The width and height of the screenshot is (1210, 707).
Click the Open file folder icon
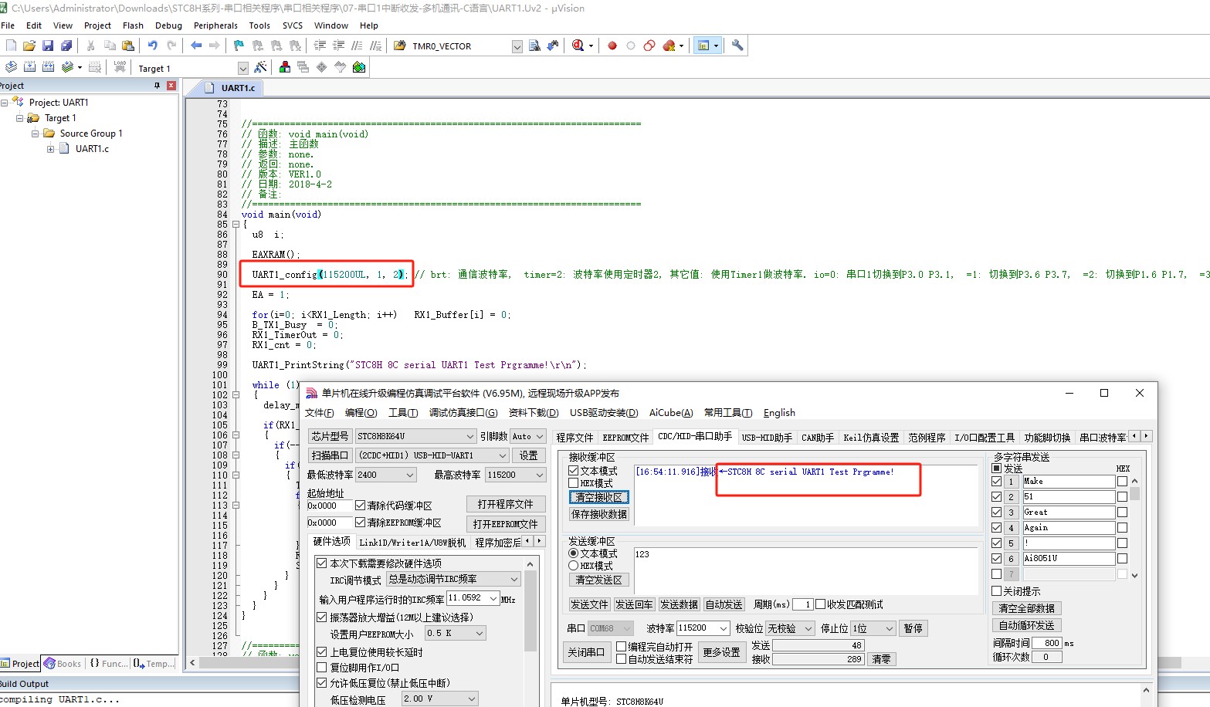29,46
